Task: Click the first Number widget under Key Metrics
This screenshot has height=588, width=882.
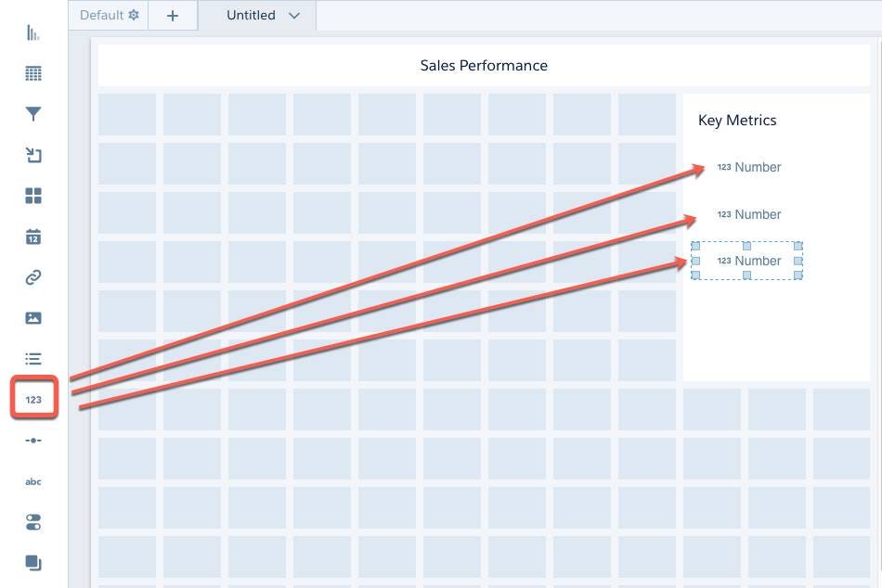Action: tap(748, 167)
